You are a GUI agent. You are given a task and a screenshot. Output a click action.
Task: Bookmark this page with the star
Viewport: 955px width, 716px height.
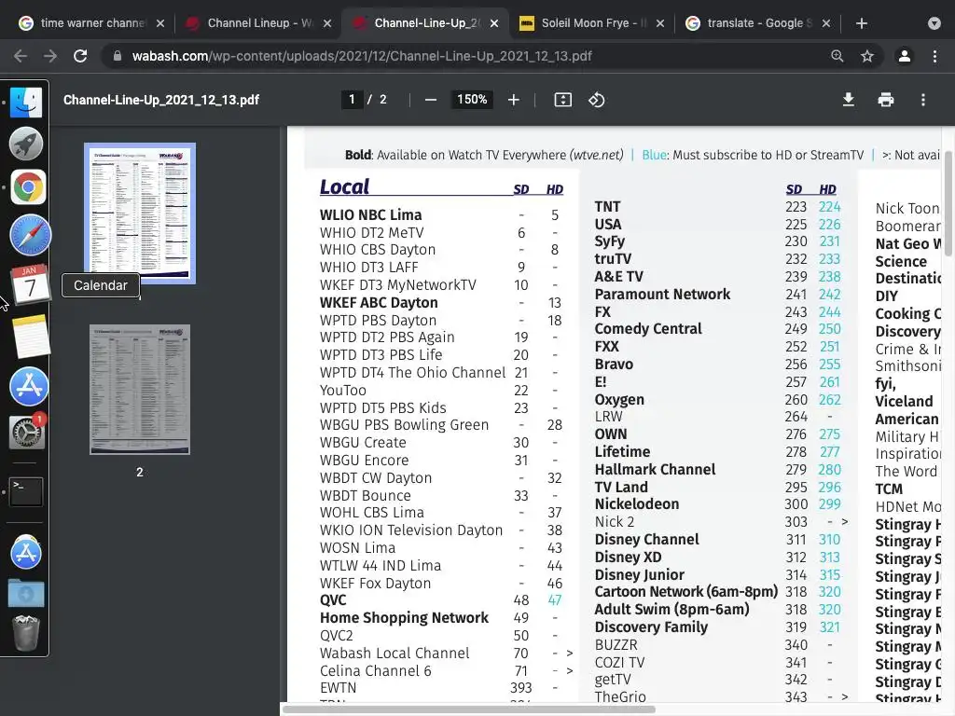[x=867, y=56]
